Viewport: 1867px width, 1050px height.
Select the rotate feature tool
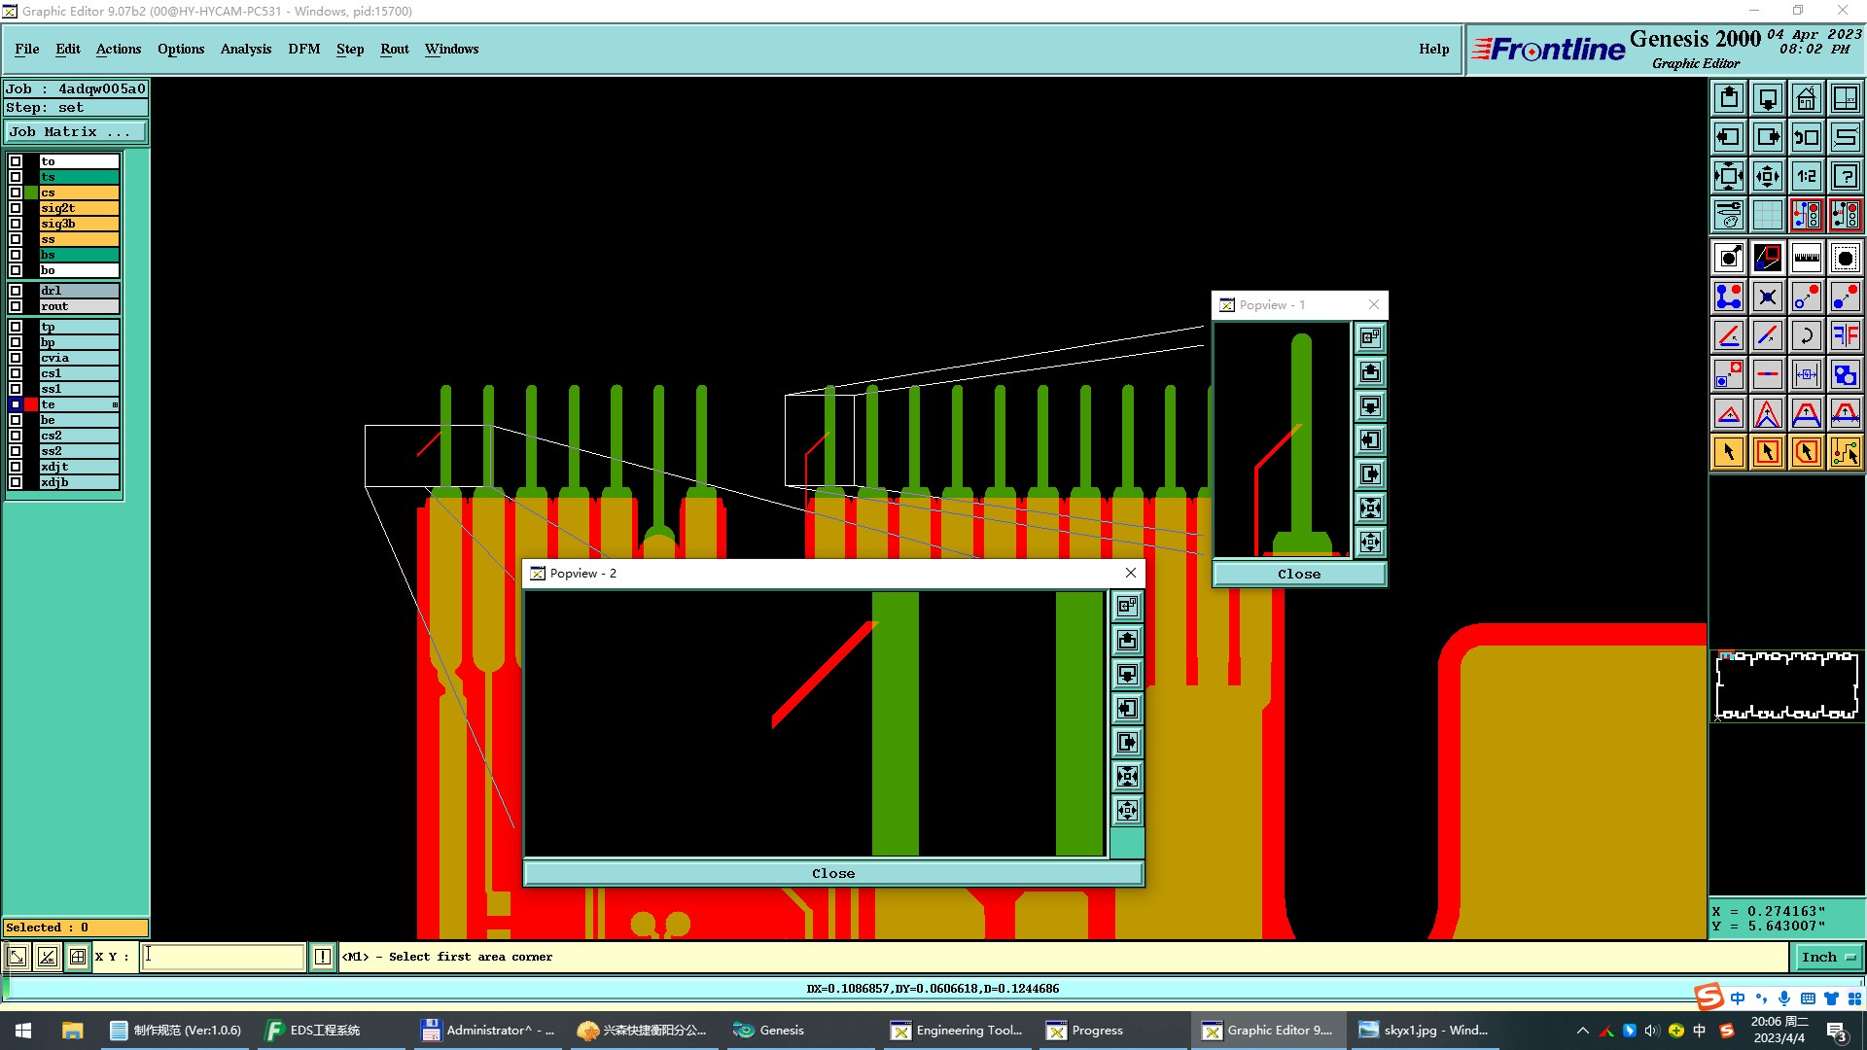(1806, 335)
